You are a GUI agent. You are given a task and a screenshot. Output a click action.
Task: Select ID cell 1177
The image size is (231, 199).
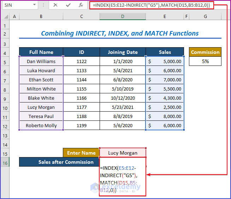tap(82, 107)
